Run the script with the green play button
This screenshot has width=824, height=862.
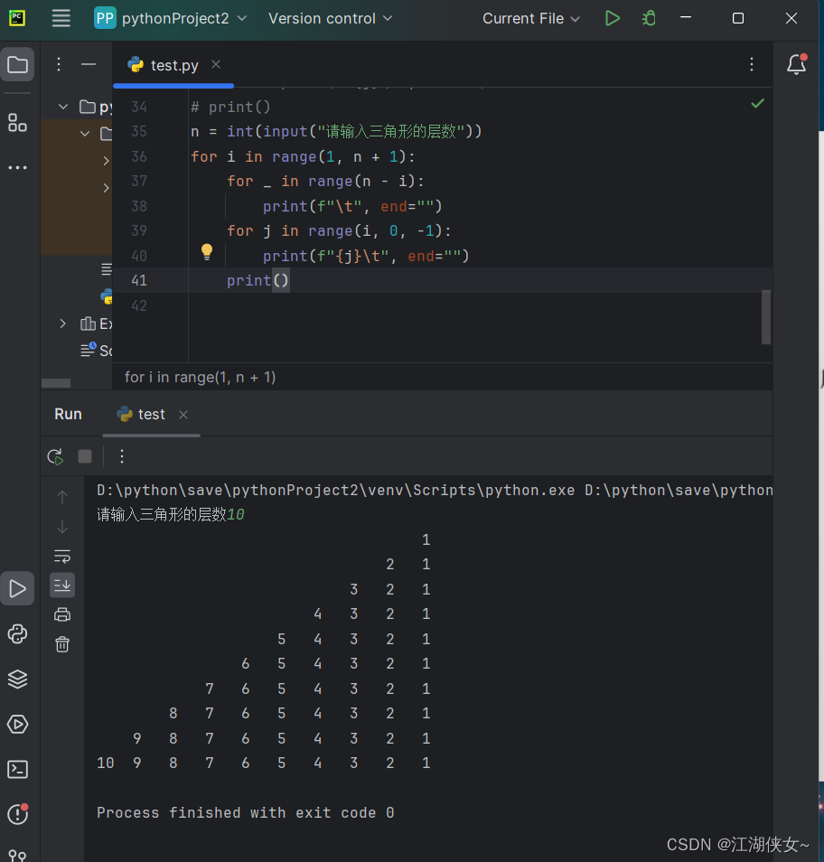[612, 17]
